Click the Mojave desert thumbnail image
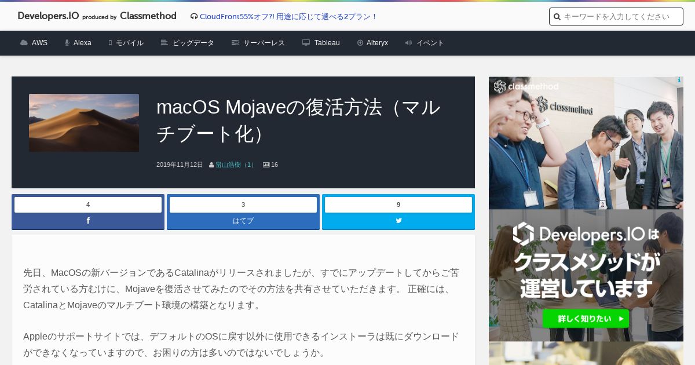The height and width of the screenshot is (365, 695). point(84,123)
